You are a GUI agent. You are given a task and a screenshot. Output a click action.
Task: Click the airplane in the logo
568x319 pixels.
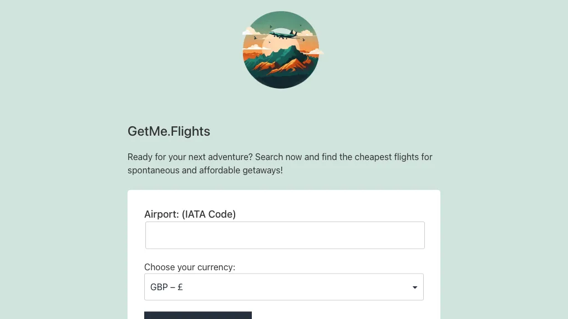[285, 35]
